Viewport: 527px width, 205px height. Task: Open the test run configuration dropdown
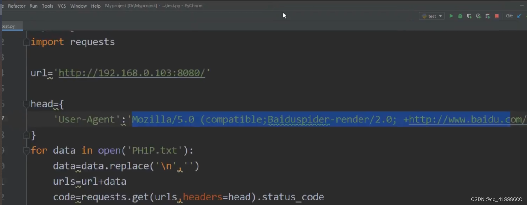pyautogui.click(x=432, y=16)
